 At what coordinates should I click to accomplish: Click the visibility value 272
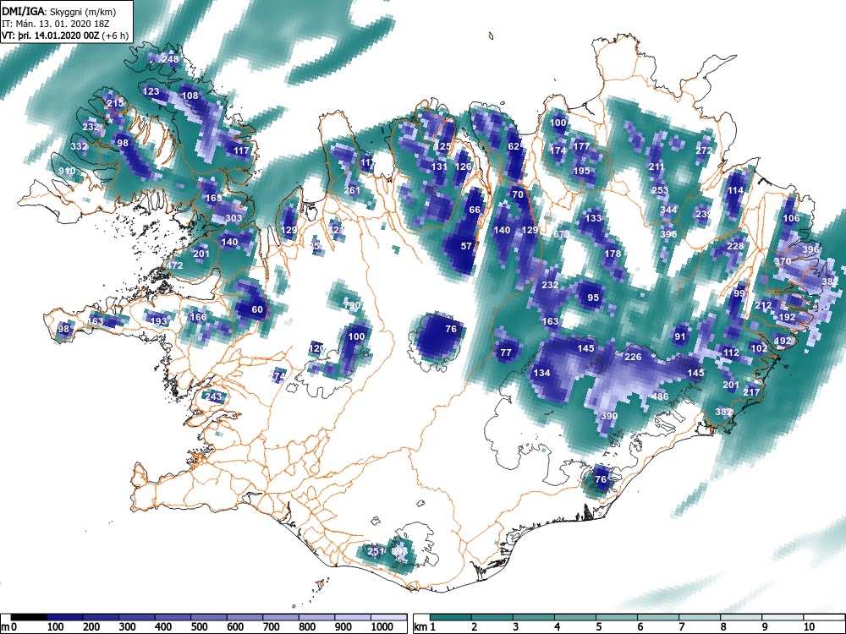point(704,150)
